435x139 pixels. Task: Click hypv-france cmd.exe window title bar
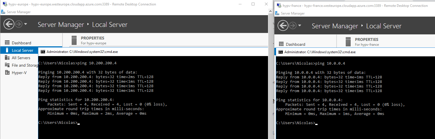point(356,52)
